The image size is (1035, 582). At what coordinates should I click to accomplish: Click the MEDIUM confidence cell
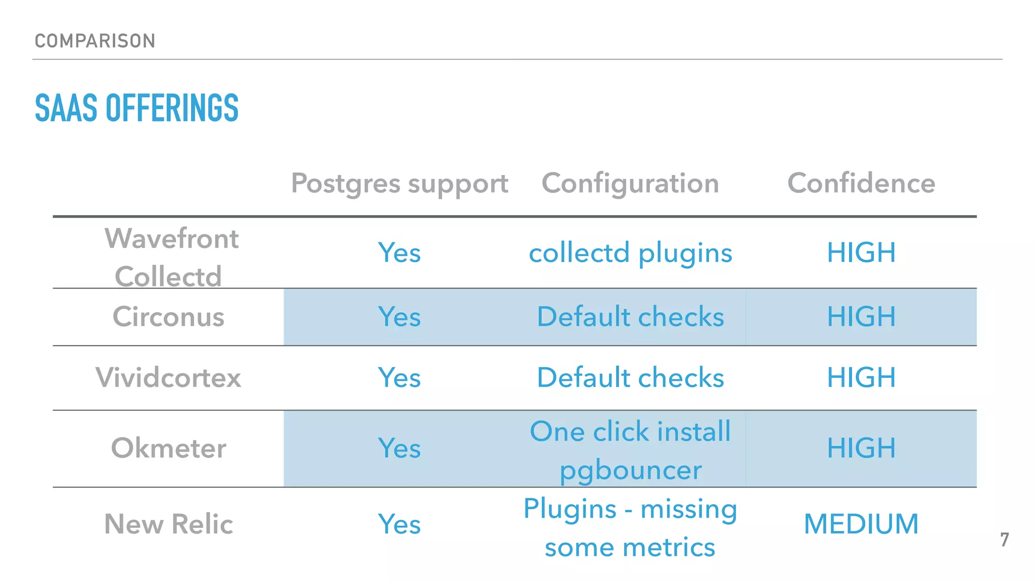pos(861,524)
